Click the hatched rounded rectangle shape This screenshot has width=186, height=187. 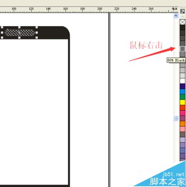(20, 33)
